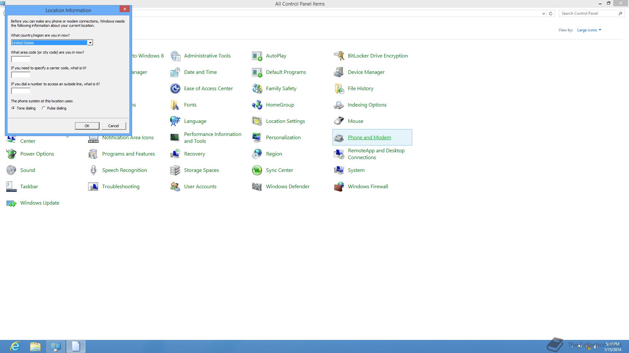Cancel the Location Information dialog

pyautogui.click(x=114, y=126)
